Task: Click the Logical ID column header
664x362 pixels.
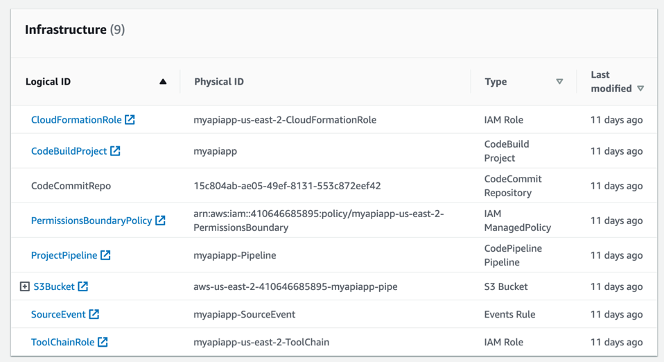Action: [48, 81]
